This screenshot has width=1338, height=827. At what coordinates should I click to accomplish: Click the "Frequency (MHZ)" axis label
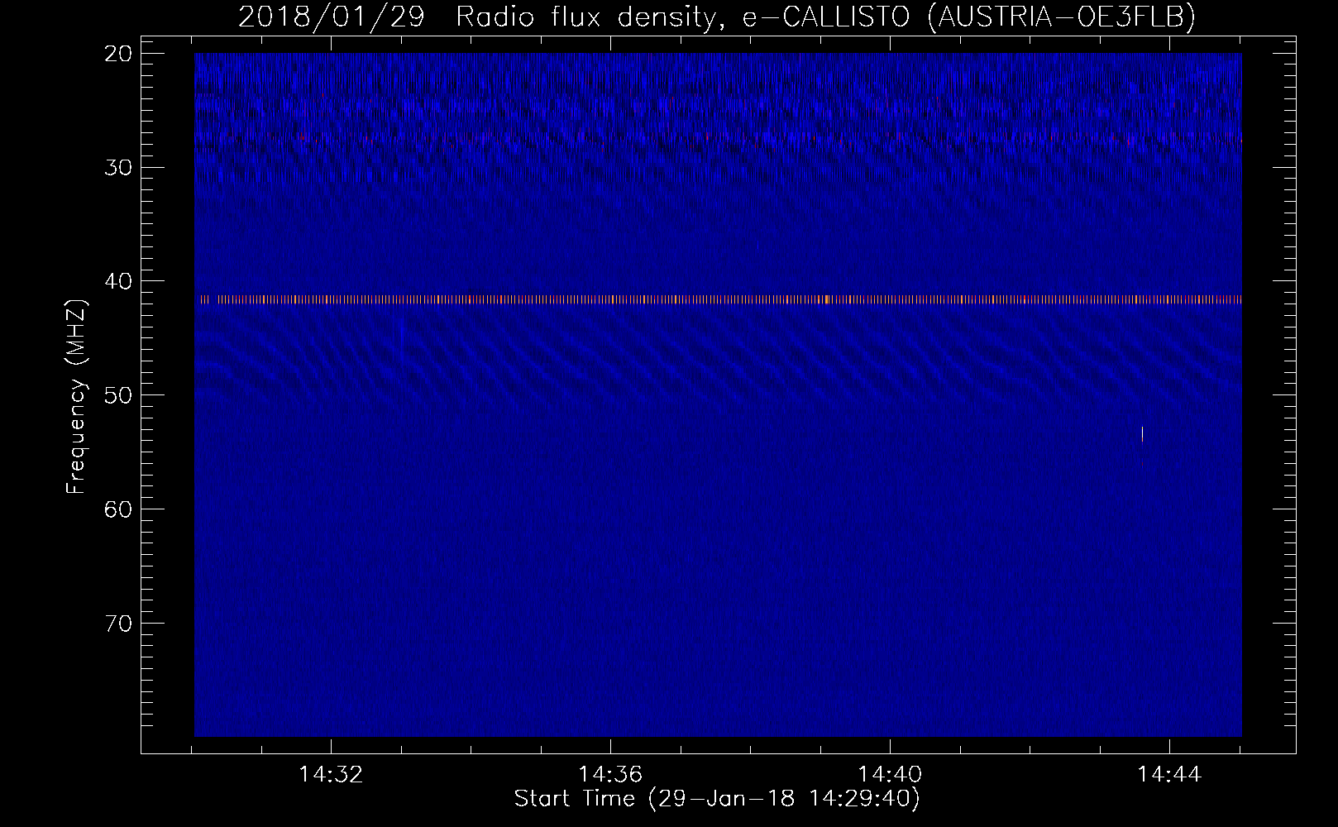[76, 396]
